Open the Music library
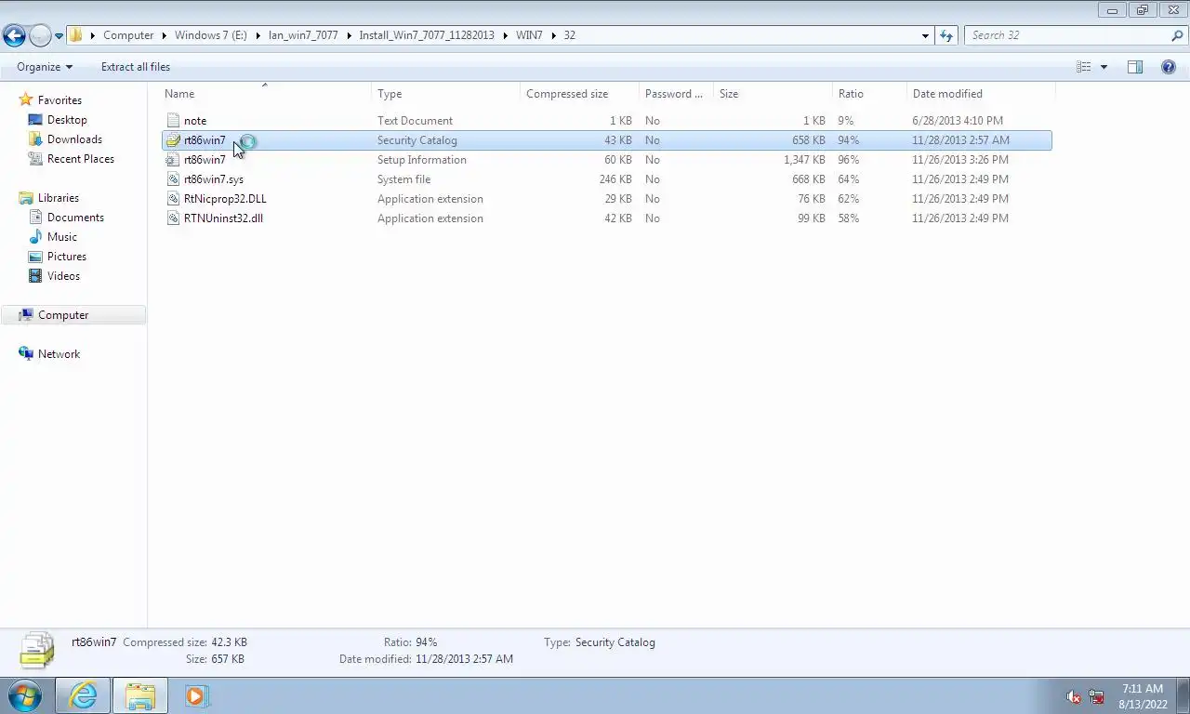Screen dimensions: 1190x714 (62, 237)
